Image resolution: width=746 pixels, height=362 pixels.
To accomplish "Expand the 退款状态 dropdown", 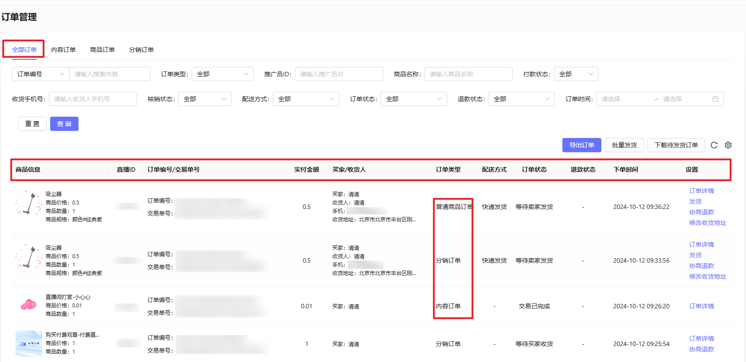I will (x=521, y=99).
